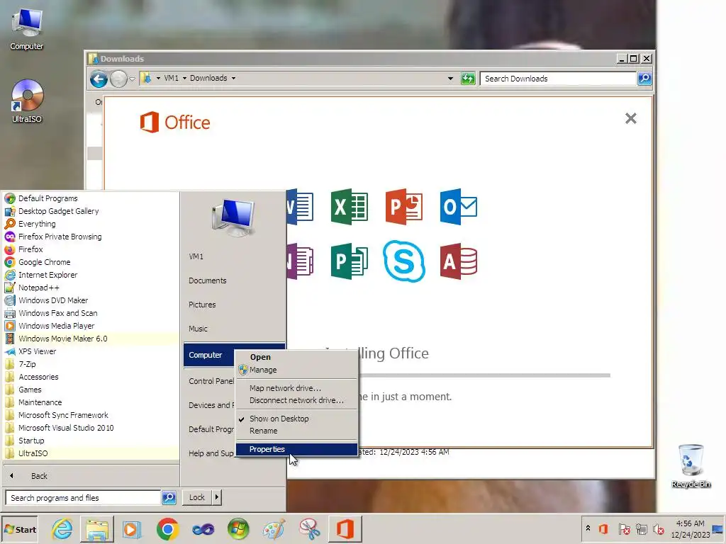Click the Access icon in Office installer
Screen dimensions: 726x544
tap(459, 261)
